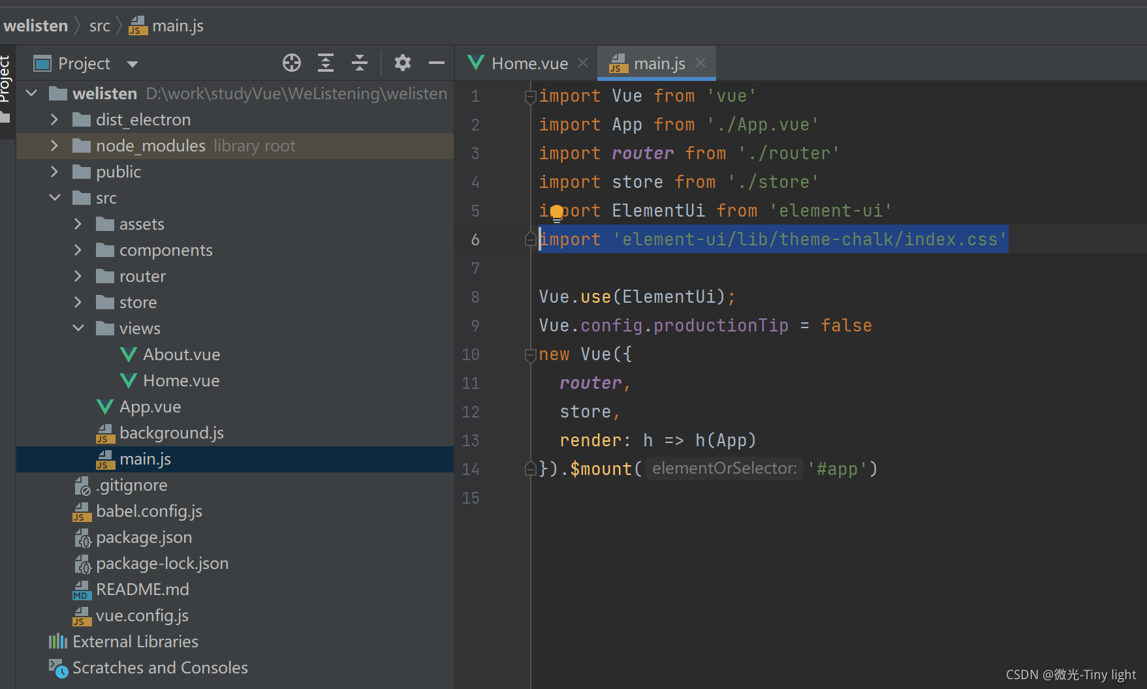Expand the node_modules folder
1147x689 pixels.
tap(55, 145)
